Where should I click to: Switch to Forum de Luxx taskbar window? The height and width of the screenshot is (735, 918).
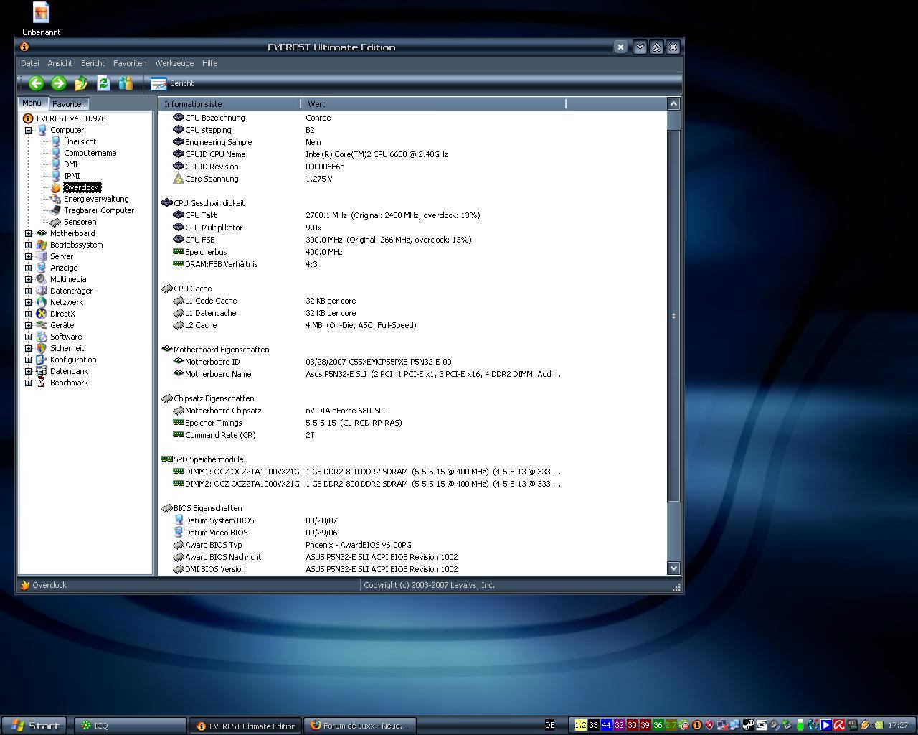360,726
